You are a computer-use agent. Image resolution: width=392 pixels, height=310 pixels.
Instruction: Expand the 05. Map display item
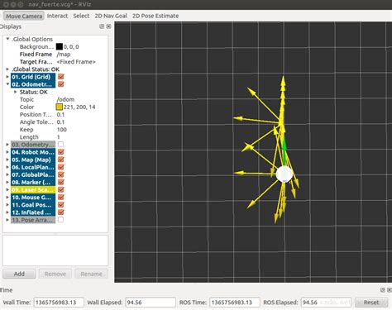click(x=7, y=160)
